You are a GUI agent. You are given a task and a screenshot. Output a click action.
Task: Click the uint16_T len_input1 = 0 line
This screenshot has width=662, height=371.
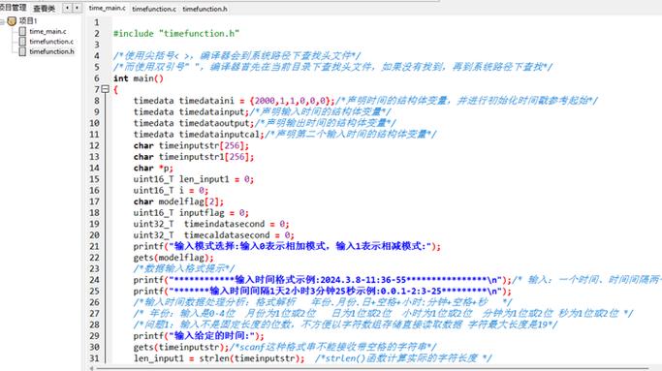click(x=194, y=179)
